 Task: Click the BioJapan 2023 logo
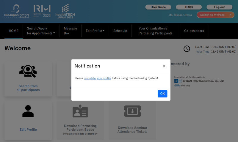(x=17, y=11)
